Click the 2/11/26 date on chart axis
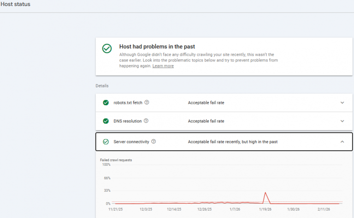 coord(325,209)
